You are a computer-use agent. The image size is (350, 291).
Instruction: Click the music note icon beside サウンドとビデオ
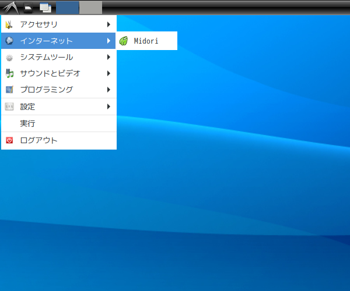pyautogui.click(x=9, y=73)
